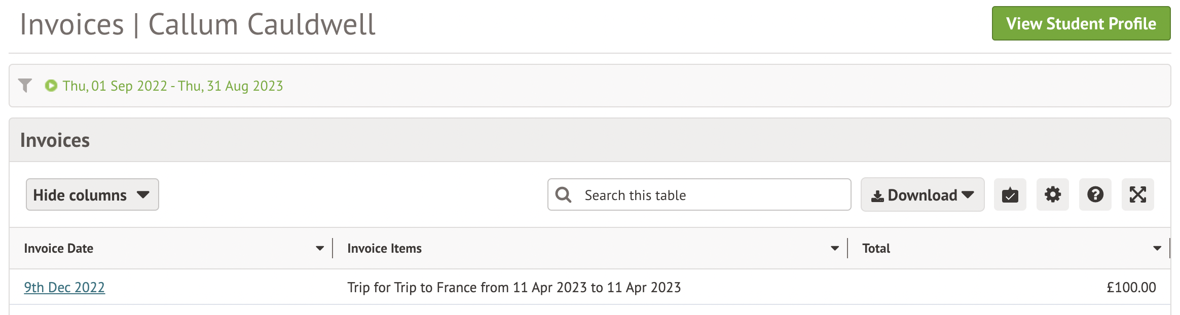Click the green date range arrow icon
This screenshot has height=315, width=1180.
(51, 86)
